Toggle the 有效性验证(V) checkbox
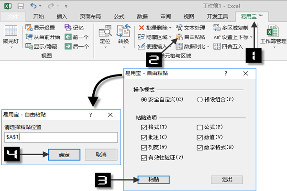 [x=144, y=158]
